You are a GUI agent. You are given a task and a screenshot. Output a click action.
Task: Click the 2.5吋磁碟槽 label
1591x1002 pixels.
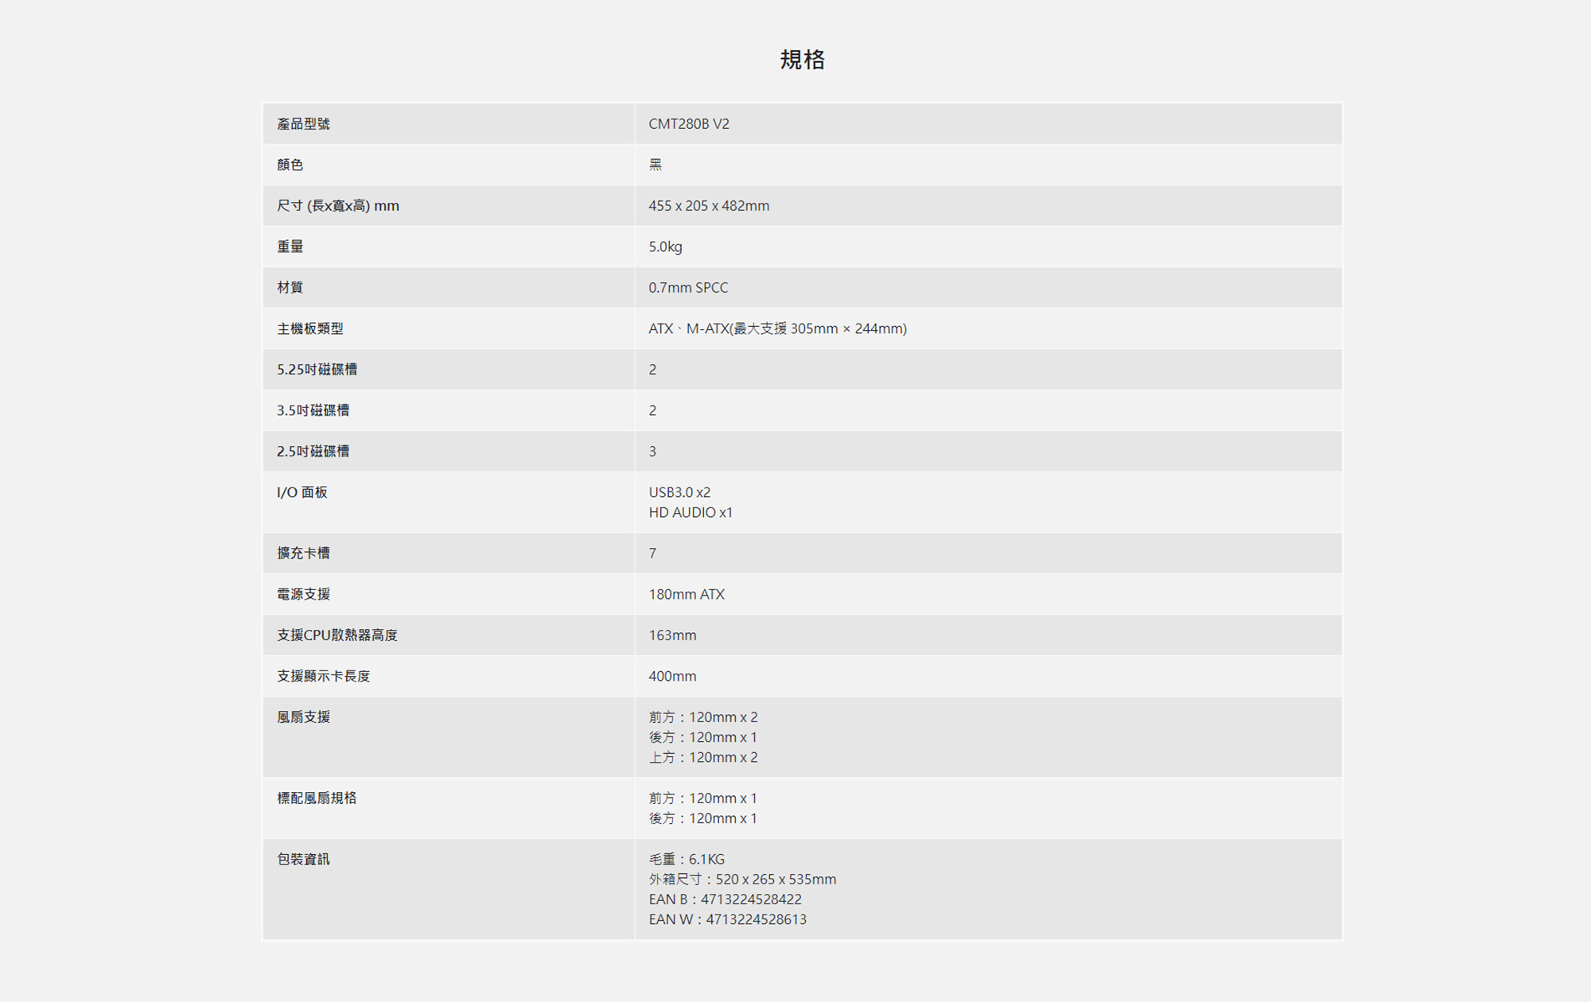[x=313, y=452]
